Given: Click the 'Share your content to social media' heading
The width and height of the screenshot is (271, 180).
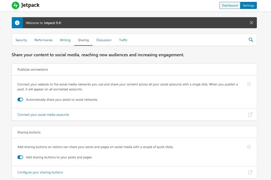Looking at the screenshot, I should pos(98,55).
